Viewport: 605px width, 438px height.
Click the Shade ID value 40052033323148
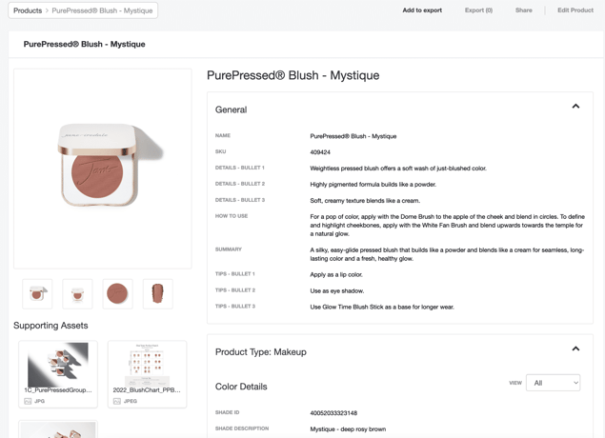point(333,413)
